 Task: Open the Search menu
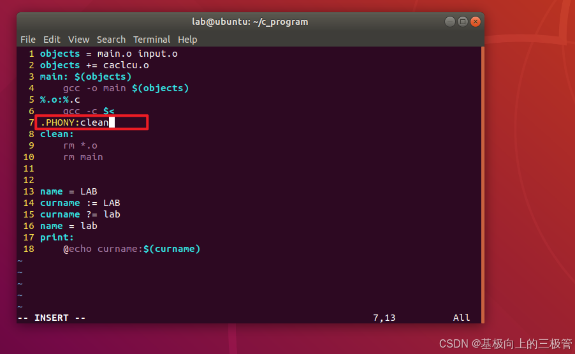tap(111, 40)
